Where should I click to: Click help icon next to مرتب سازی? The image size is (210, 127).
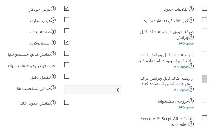pos(53,20)
